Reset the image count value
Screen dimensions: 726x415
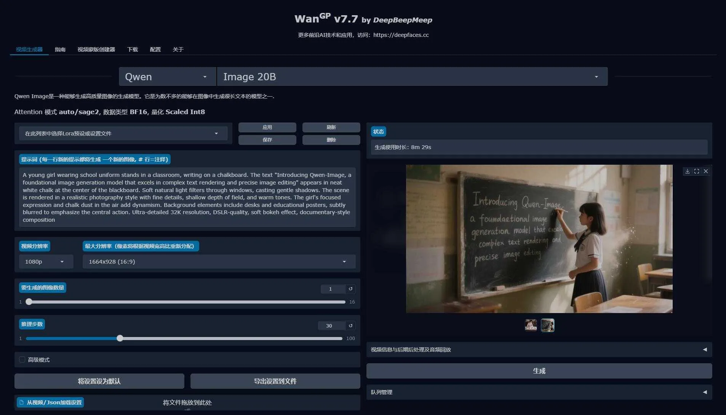pyautogui.click(x=350, y=289)
